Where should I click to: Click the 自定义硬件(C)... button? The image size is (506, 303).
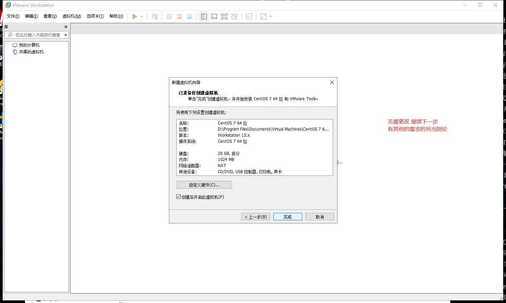(x=204, y=185)
